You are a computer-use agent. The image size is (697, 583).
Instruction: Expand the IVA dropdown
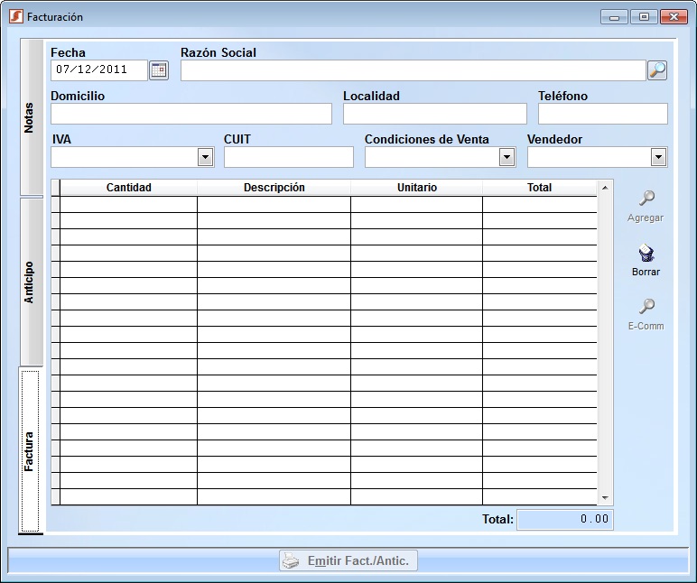205,157
